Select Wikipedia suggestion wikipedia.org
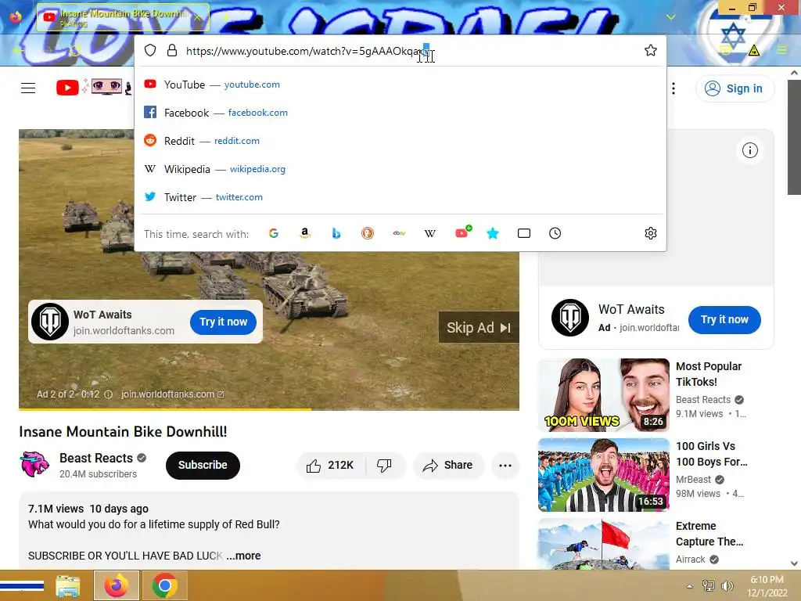The image size is (801, 601). pyautogui.click(x=400, y=169)
